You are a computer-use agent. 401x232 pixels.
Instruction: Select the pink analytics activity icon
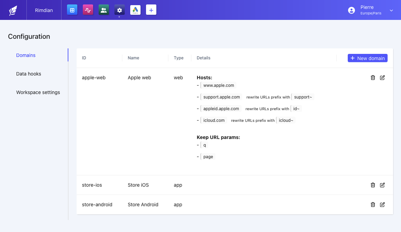coord(88,10)
